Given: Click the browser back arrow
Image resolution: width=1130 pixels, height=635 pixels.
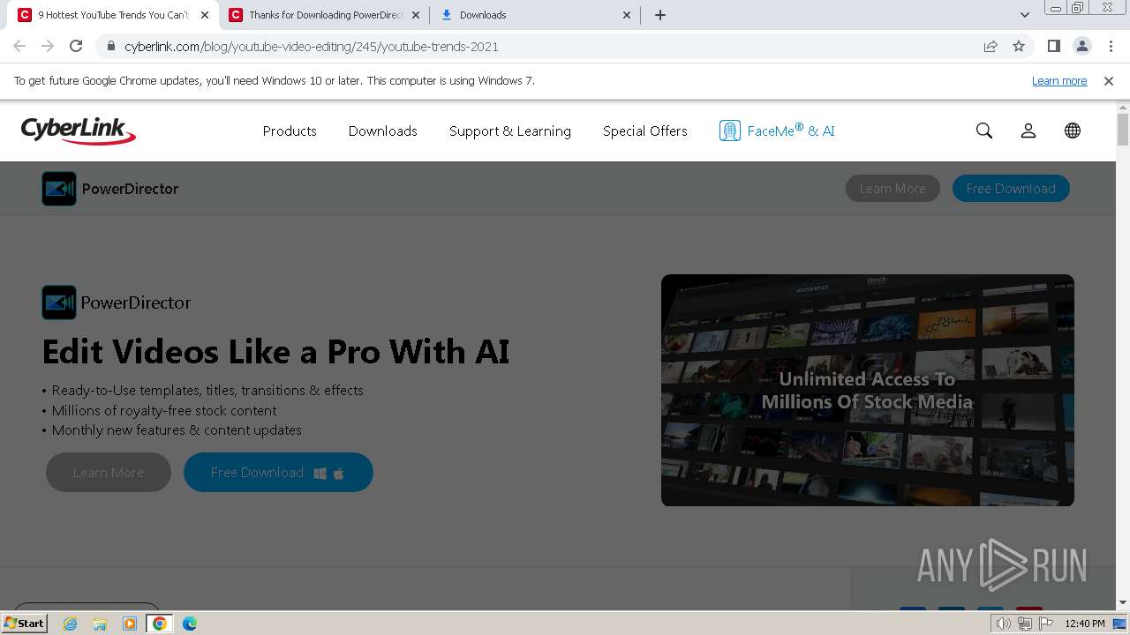Looking at the screenshot, I should (19, 47).
